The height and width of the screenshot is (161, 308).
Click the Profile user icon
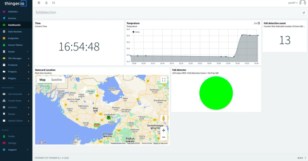coord(4,136)
